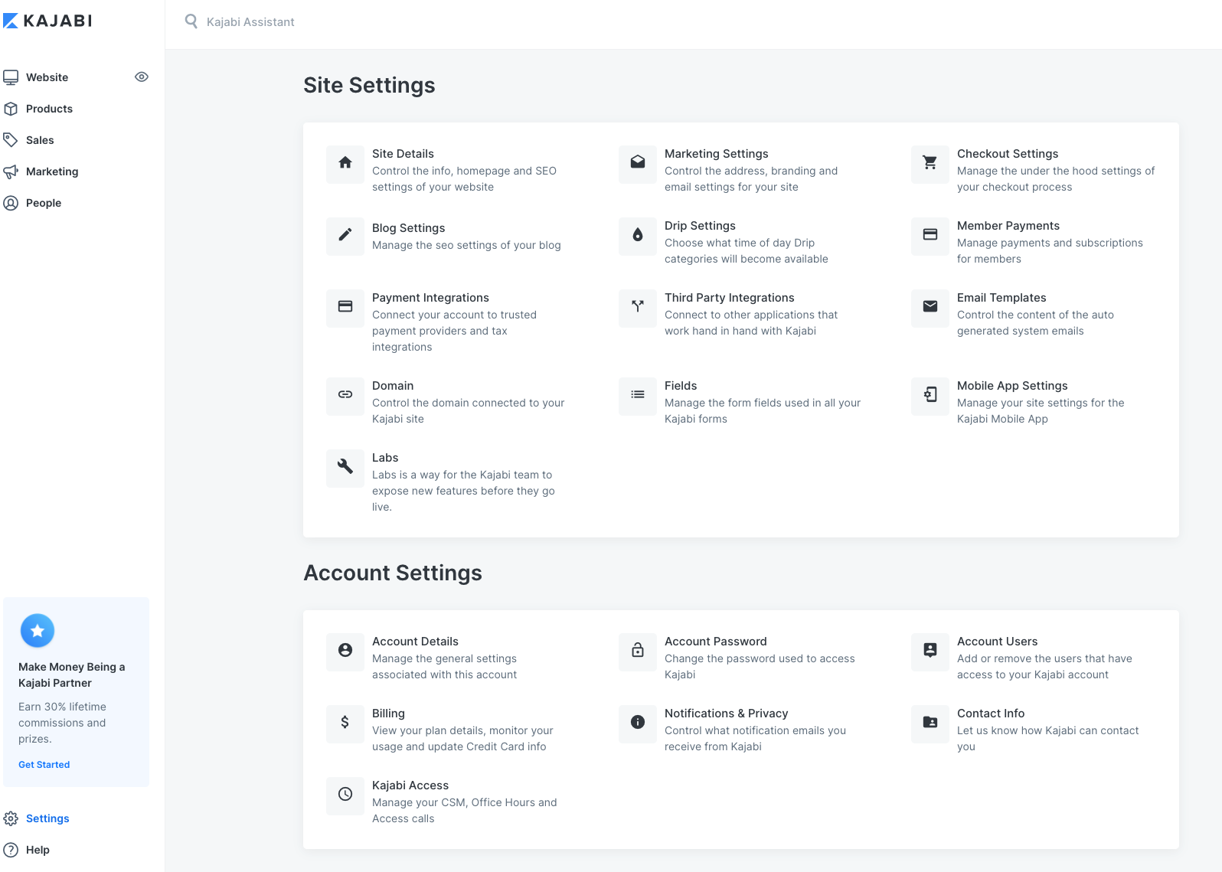Click the Billing dollar sign icon
Viewport: 1222px width, 872px height.
pyautogui.click(x=345, y=722)
